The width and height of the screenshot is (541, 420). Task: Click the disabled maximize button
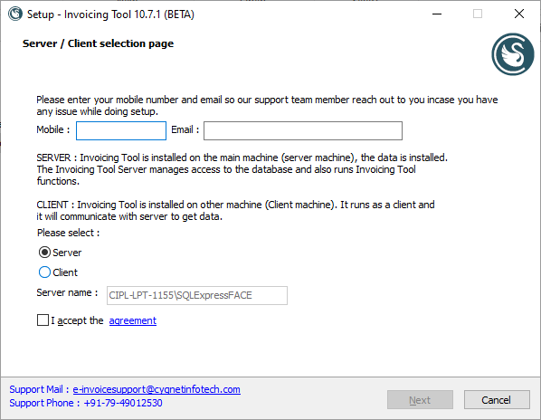coord(478,14)
